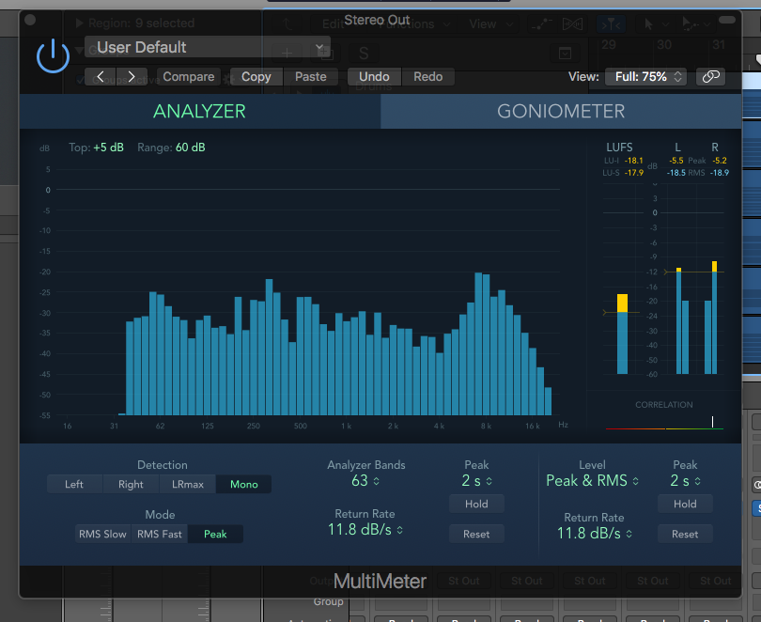
Task: Toggle the MultiMeter plugin power button
Action: (x=53, y=55)
